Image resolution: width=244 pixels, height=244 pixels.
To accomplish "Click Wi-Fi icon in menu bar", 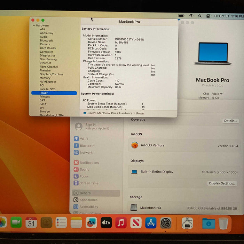I will 191,16.
